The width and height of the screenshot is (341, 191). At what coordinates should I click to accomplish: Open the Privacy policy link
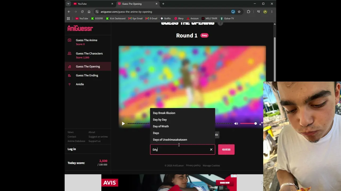pos(193,166)
